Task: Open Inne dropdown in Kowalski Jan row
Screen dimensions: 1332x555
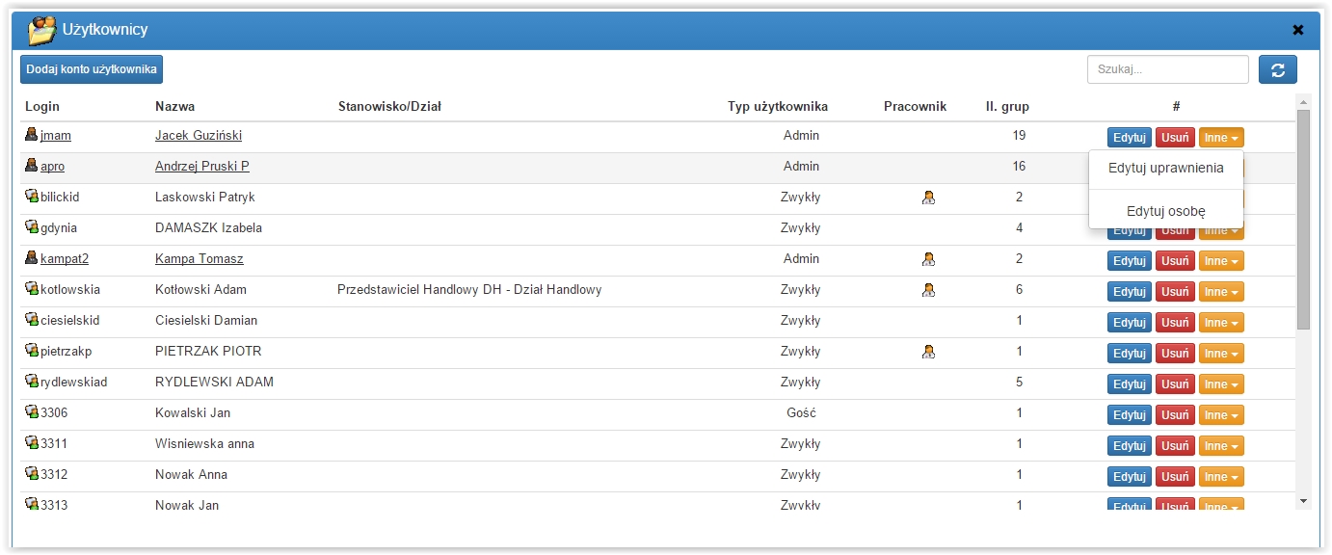Action: point(1221,415)
